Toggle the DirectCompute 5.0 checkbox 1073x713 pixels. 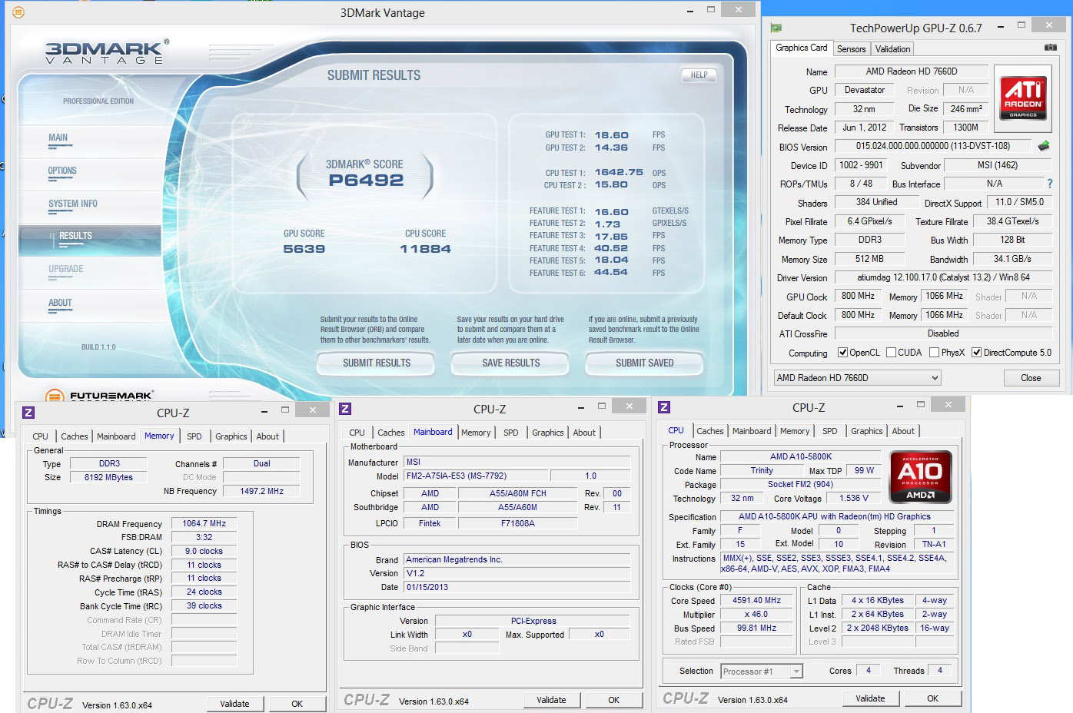coord(976,353)
